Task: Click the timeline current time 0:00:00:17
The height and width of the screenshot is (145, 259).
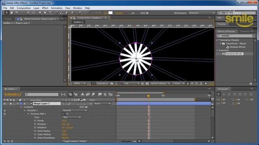Action: [x=13, y=94]
